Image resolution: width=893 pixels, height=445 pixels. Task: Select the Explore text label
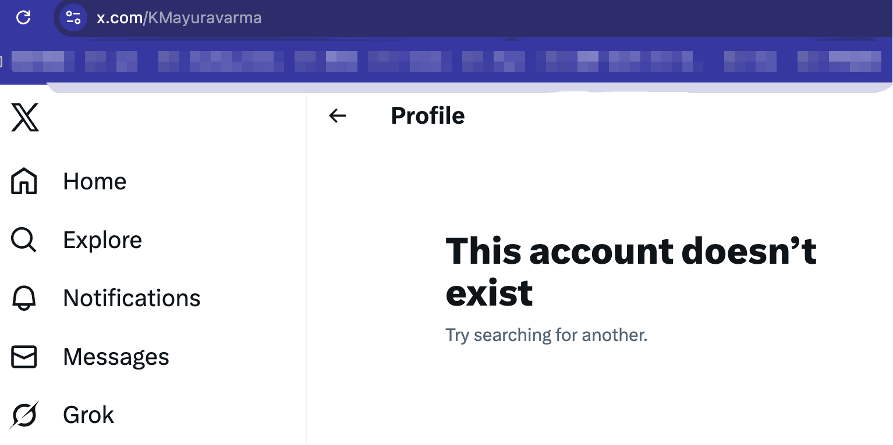pyautogui.click(x=102, y=240)
